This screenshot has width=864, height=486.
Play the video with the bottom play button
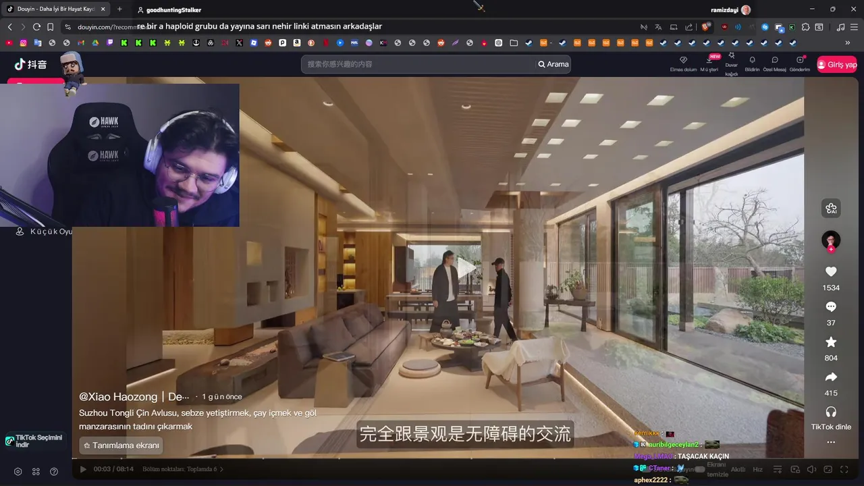coord(83,469)
